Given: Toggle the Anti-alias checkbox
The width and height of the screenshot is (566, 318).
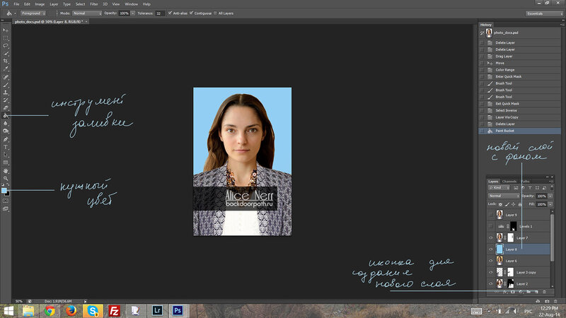Looking at the screenshot, I should coord(170,13).
